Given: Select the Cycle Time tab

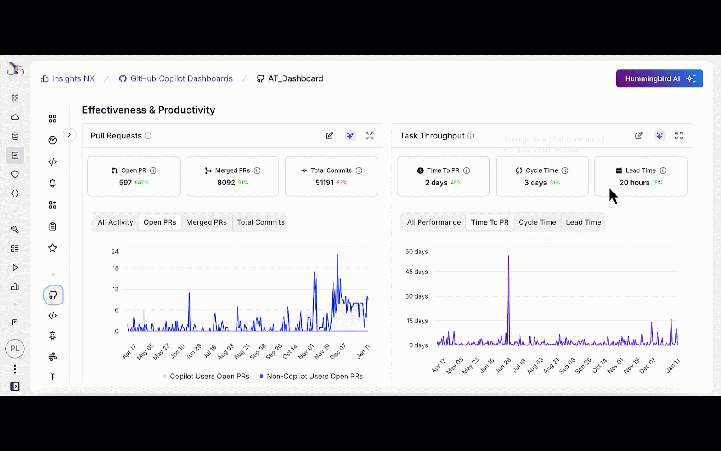Looking at the screenshot, I should [537, 222].
